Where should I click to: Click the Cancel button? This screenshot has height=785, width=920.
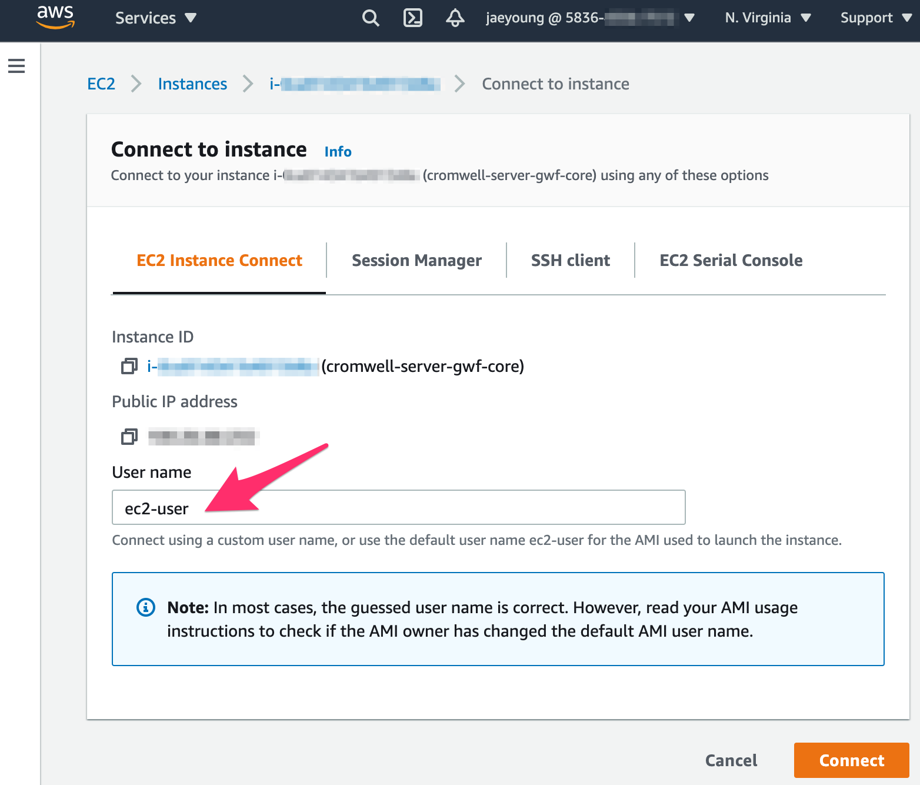coord(731,760)
